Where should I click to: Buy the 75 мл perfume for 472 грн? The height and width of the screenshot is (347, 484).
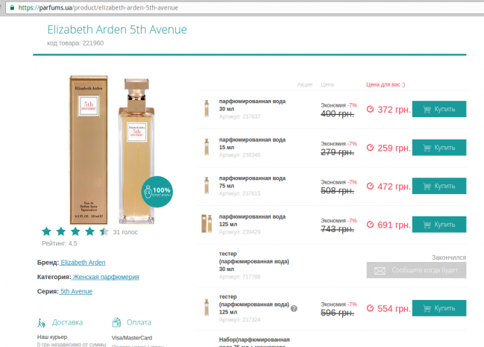click(439, 186)
